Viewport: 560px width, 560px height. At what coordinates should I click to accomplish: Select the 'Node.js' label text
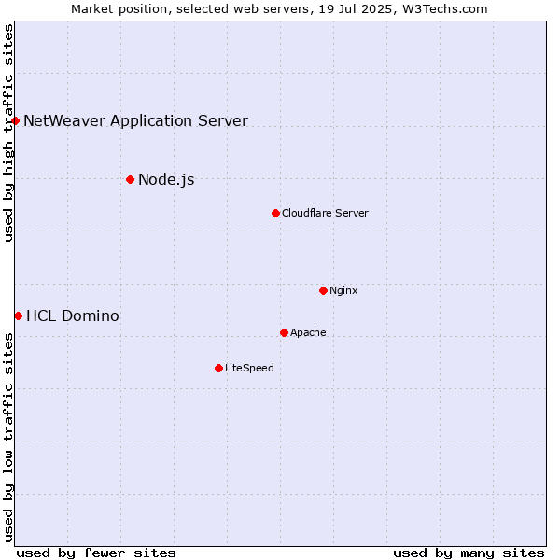(166, 179)
